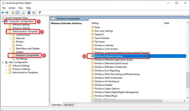Screen dimensions: 190x111
Task: Select Computer Configuration in the tree
Action: 21,21
